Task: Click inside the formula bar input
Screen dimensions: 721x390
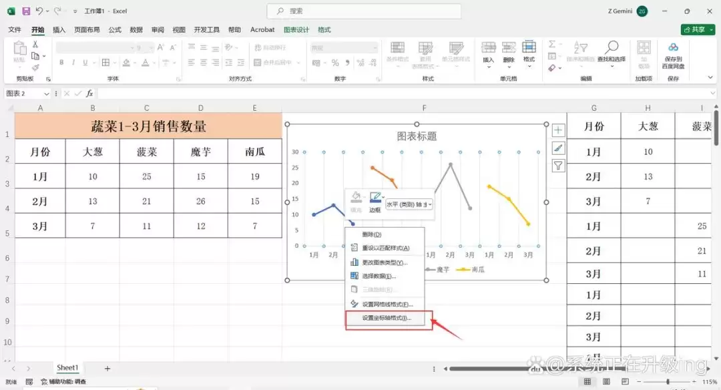Action: [403, 93]
